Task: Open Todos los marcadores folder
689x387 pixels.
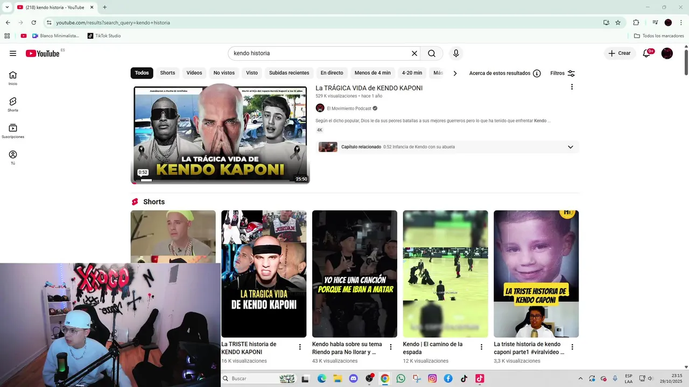Action: [x=659, y=36]
